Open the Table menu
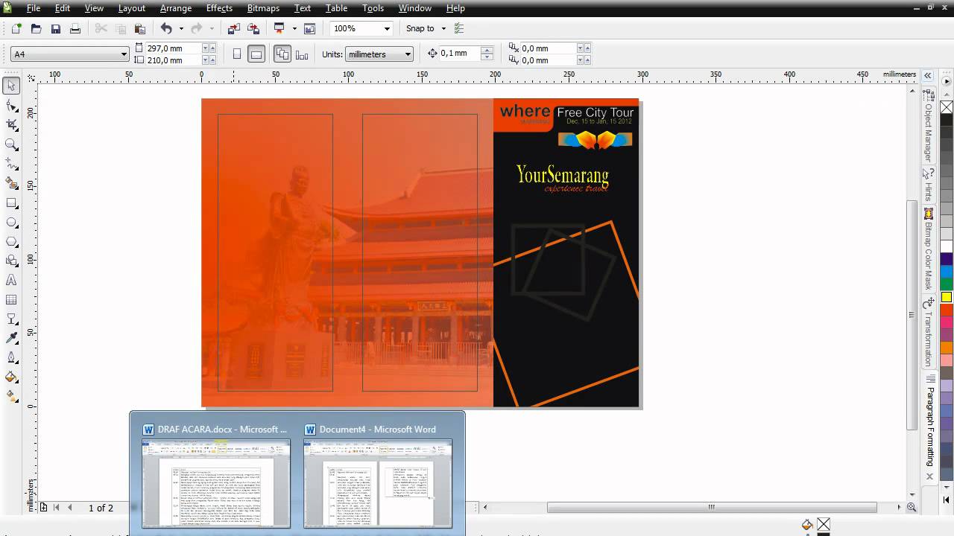This screenshot has width=954, height=536. click(x=336, y=8)
